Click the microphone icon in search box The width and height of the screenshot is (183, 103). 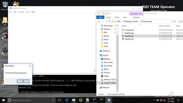(53, 100)
